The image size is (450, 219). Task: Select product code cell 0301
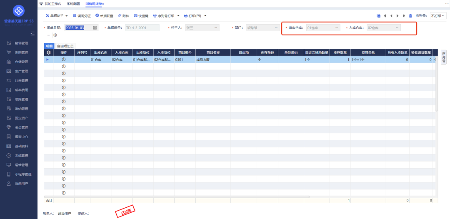click(x=185, y=60)
